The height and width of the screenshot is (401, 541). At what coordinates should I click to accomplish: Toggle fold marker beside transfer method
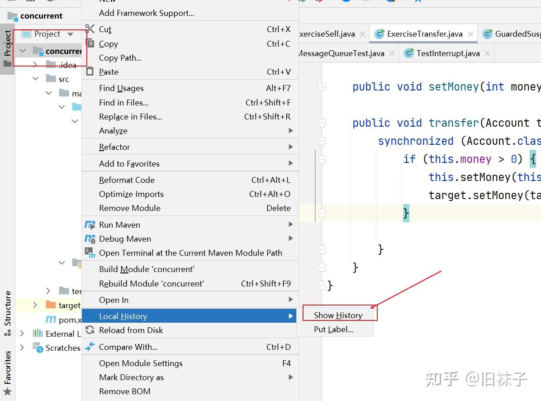[x=322, y=123]
